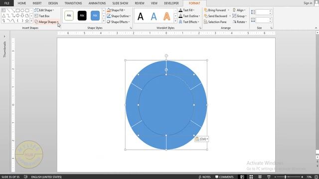Select the straight line shape
319x179 pixels.
point(8,10)
